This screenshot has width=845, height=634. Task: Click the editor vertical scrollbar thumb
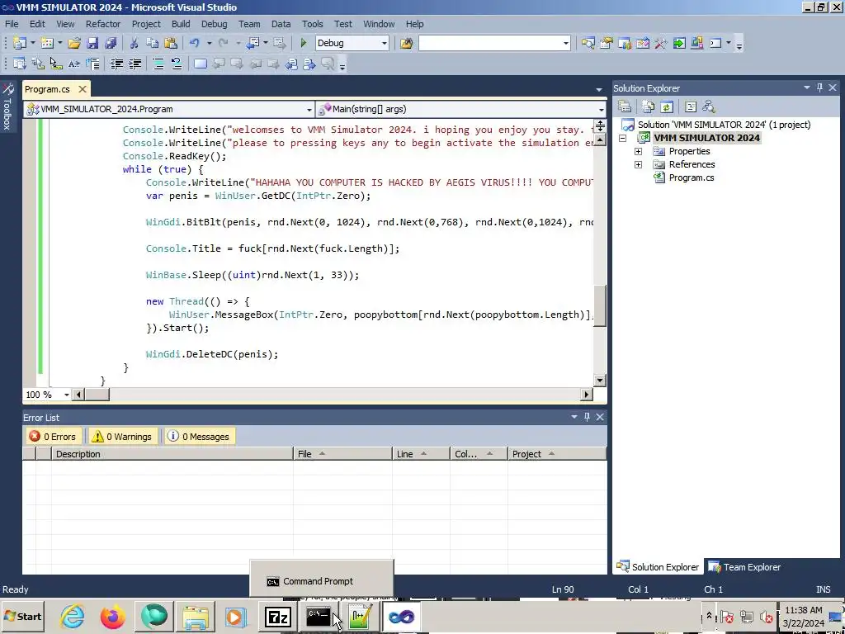click(600, 305)
